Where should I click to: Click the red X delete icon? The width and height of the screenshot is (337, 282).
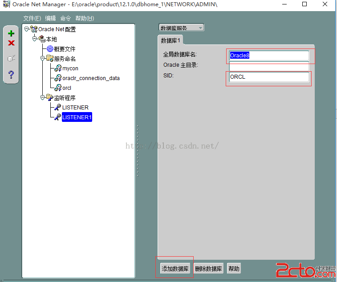pos(11,43)
